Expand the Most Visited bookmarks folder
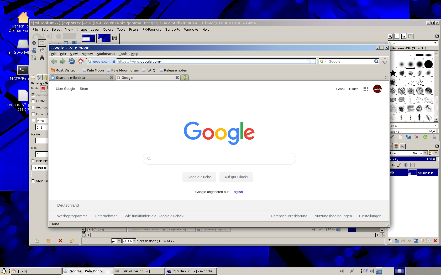This screenshot has width=441, height=275. 64,70
